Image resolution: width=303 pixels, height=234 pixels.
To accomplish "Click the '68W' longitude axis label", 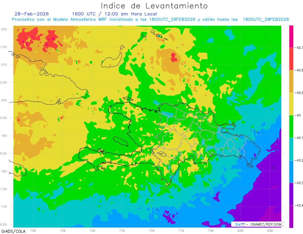I will tap(270, 230).
